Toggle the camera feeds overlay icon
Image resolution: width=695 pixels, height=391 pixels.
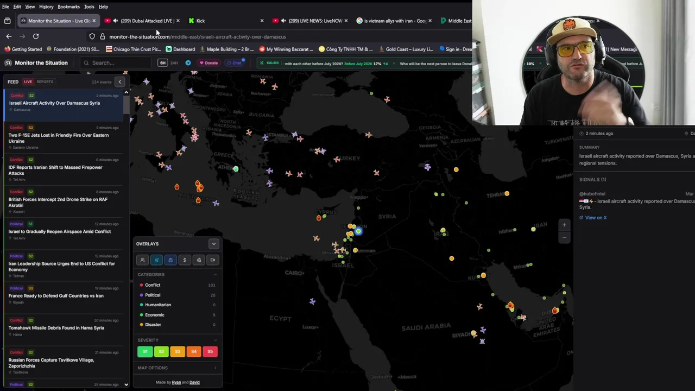click(213, 260)
